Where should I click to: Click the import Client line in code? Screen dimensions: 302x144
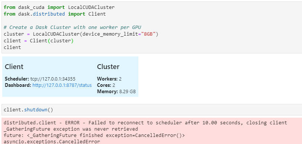coord(55,14)
